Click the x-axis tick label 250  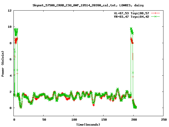point(164,120)
